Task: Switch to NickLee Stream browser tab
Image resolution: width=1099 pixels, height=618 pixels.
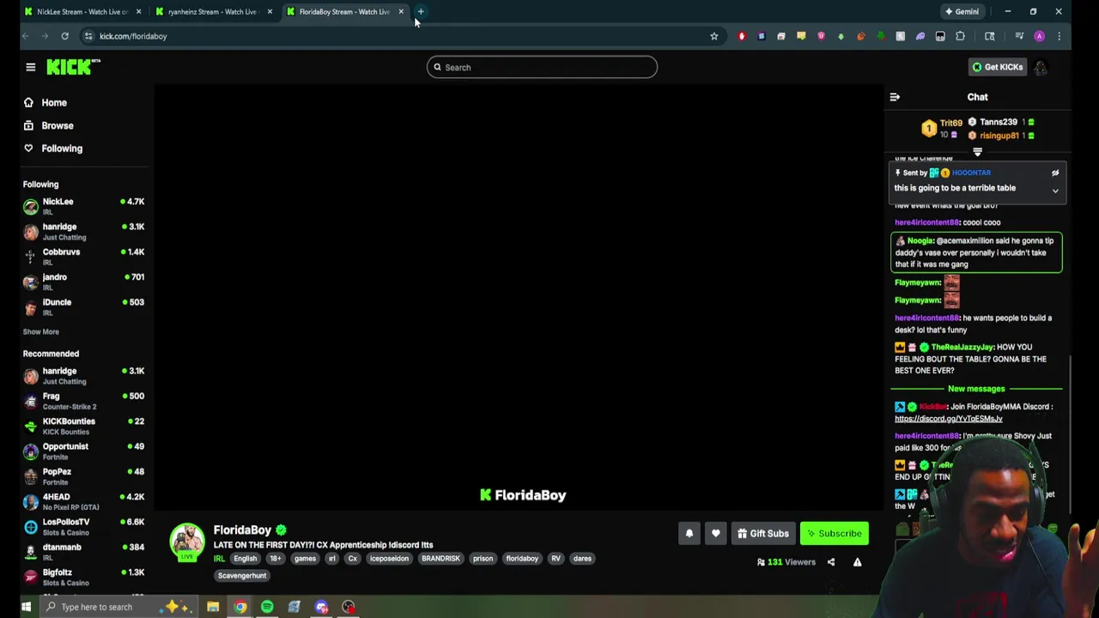Action: point(82,11)
